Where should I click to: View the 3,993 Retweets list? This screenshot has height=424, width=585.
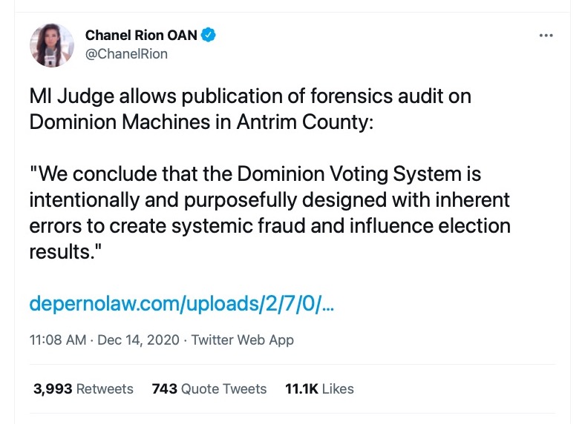pyautogui.click(x=83, y=388)
